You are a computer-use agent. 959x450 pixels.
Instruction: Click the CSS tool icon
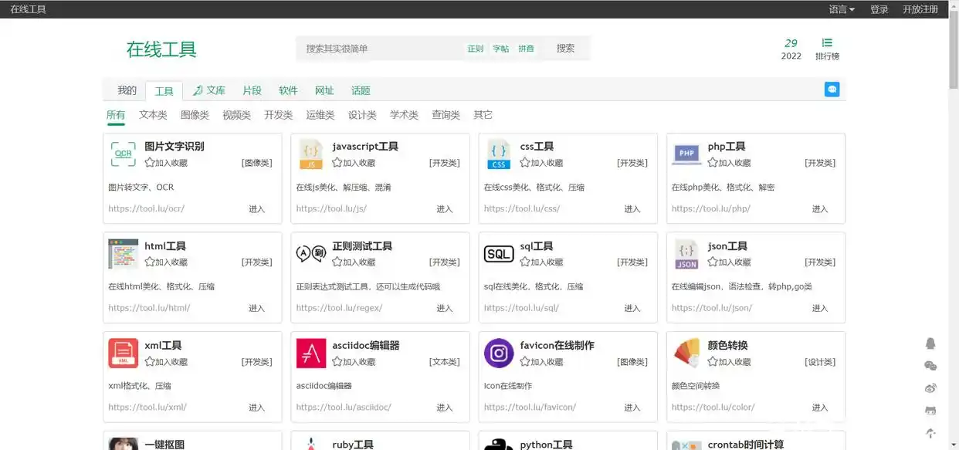(498, 154)
